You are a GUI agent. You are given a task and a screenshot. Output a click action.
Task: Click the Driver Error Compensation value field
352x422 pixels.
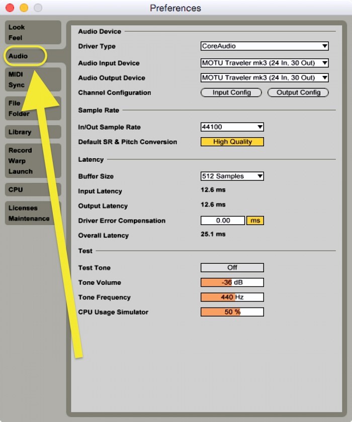tap(223, 221)
